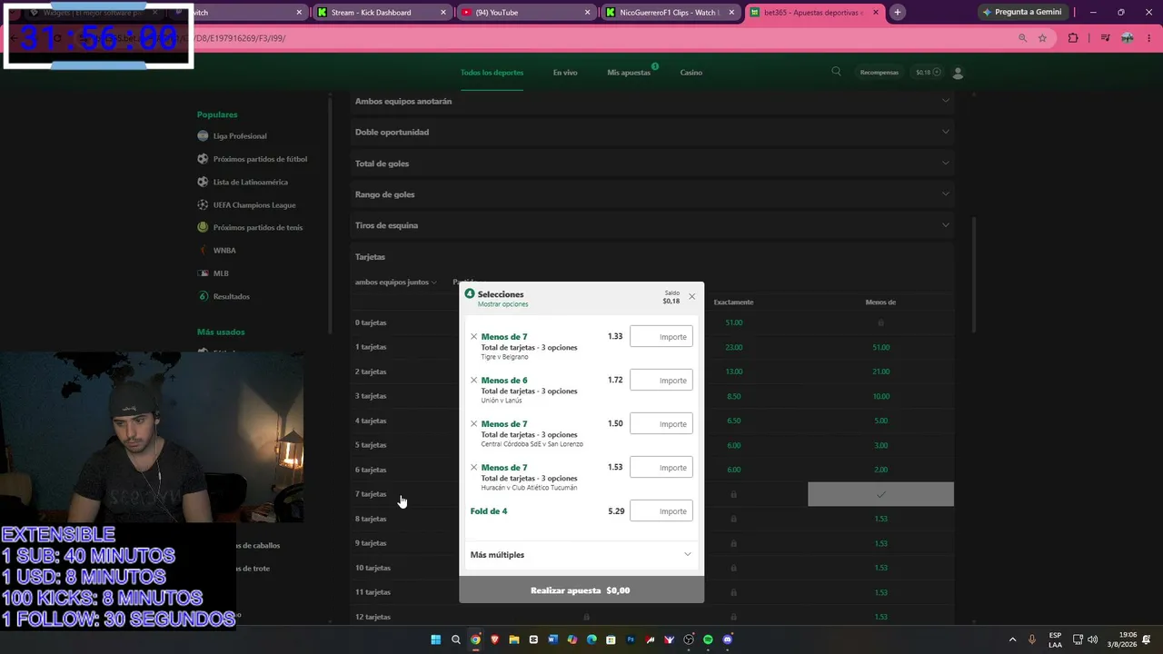Switch to the NicoGuerreroF1 Clips tab
This screenshot has height=654, width=1163.
coord(671,13)
